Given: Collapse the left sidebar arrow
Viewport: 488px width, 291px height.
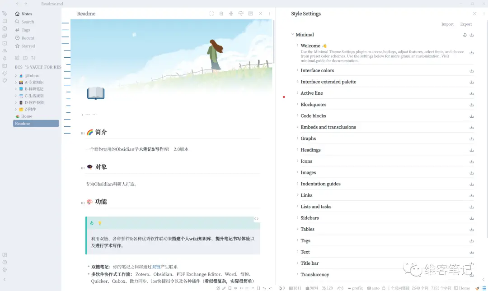Looking at the screenshot, I should pos(5,280).
